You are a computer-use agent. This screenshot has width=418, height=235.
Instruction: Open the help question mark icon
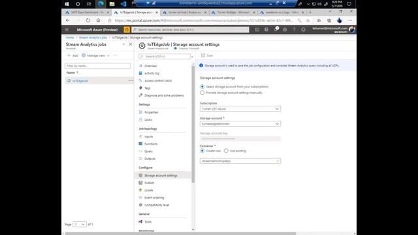[294, 29]
